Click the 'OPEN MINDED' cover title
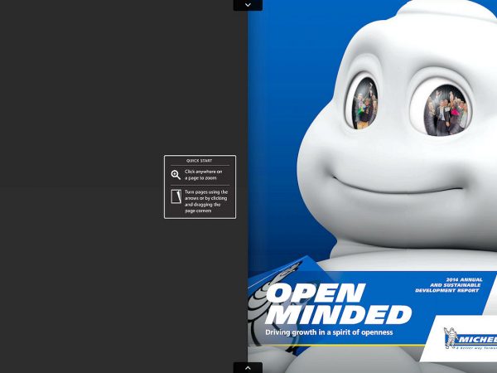497x373 pixels. [339, 303]
